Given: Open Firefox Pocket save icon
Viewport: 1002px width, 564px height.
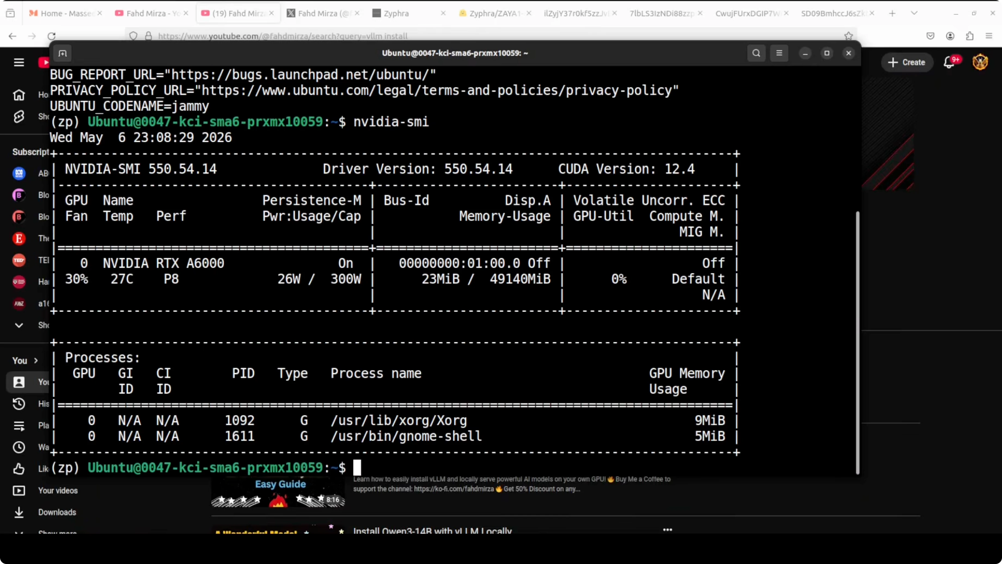Looking at the screenshot, I should [930, 36].
